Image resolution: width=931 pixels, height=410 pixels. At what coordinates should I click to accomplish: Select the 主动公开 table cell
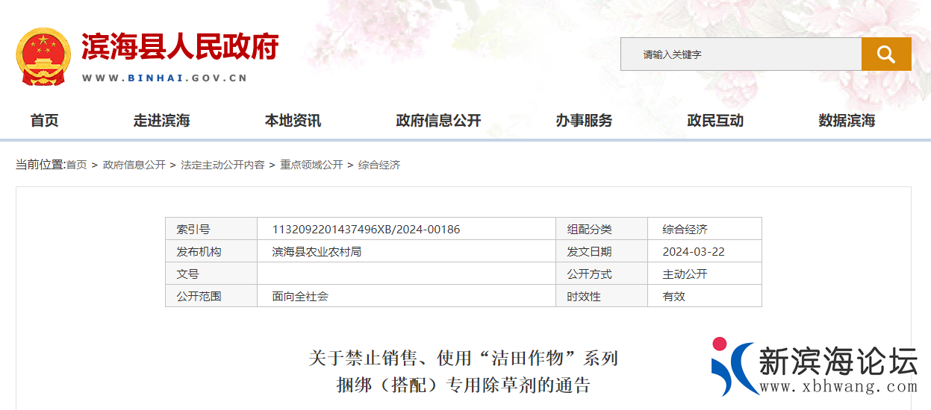tap(705, 274)
